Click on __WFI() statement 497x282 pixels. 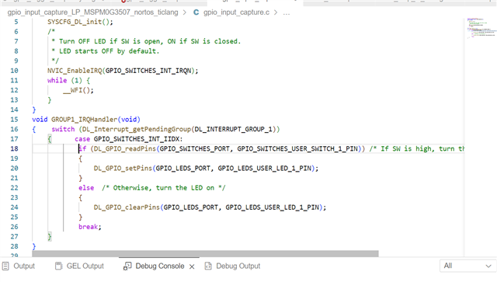click(x=78, y=90)
